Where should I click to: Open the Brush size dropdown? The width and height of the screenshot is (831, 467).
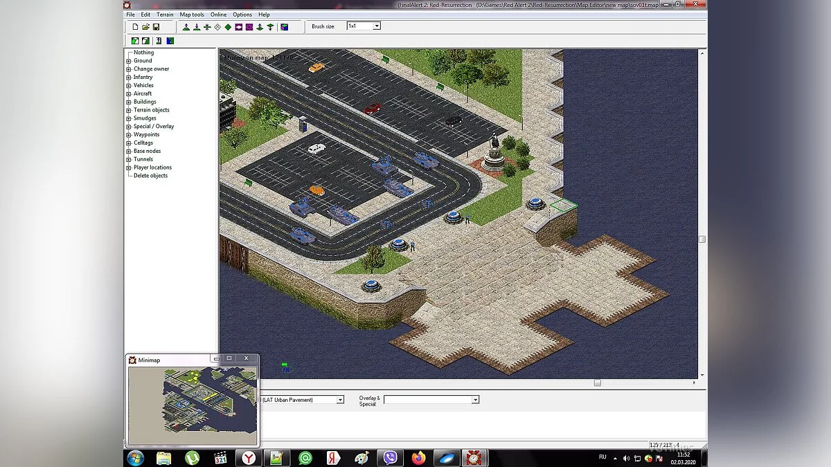click(376, 26)
